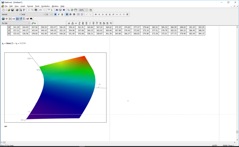This screenshot has height=147, width=239.
Task: Open the Format menu
Action: (x=30, y=6)
